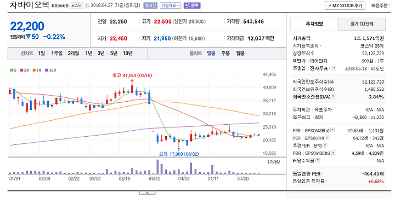Click the 전일 value 22,250

point(119,22)
